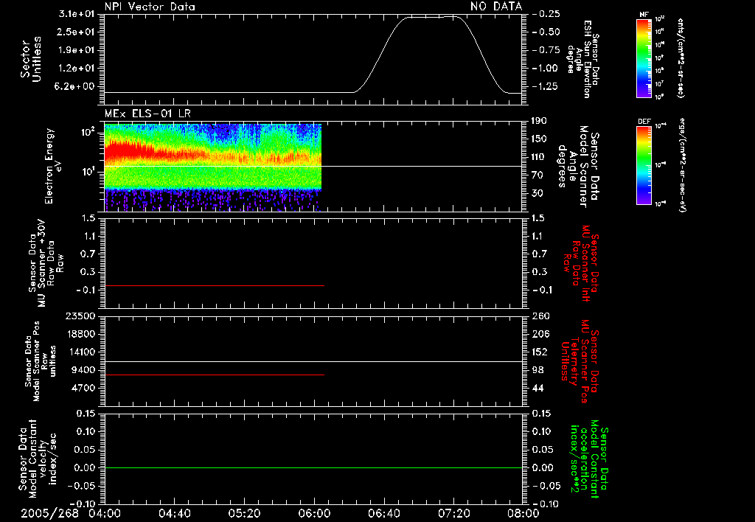The width and height of the screenshot is (755, 522).
Task: Click the '06:40' time tick label
Action: [x=383, y=513]
